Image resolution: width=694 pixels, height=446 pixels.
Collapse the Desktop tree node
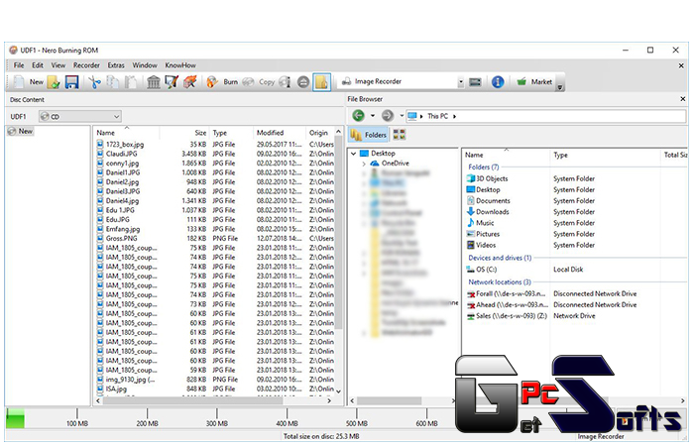(x=354, y=154)
